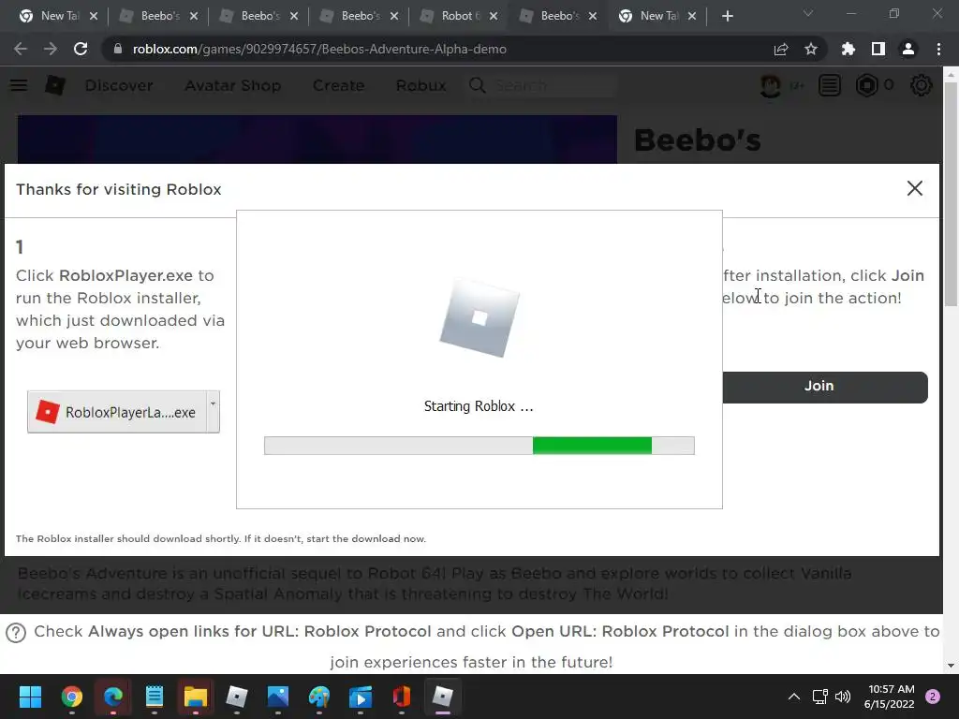
Task: Open the Roblox avatar profile icon
Action: click(770, 85)
